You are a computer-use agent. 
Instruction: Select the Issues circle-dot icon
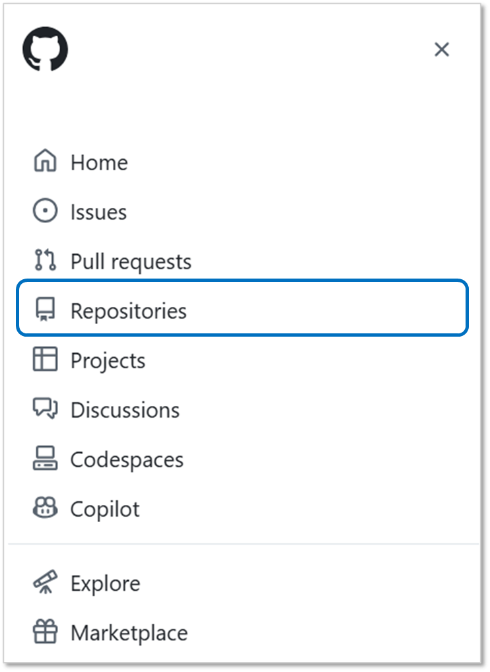tap(46, 211)
